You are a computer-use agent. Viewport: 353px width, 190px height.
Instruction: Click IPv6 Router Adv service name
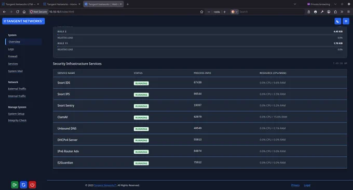coord(68,151)
